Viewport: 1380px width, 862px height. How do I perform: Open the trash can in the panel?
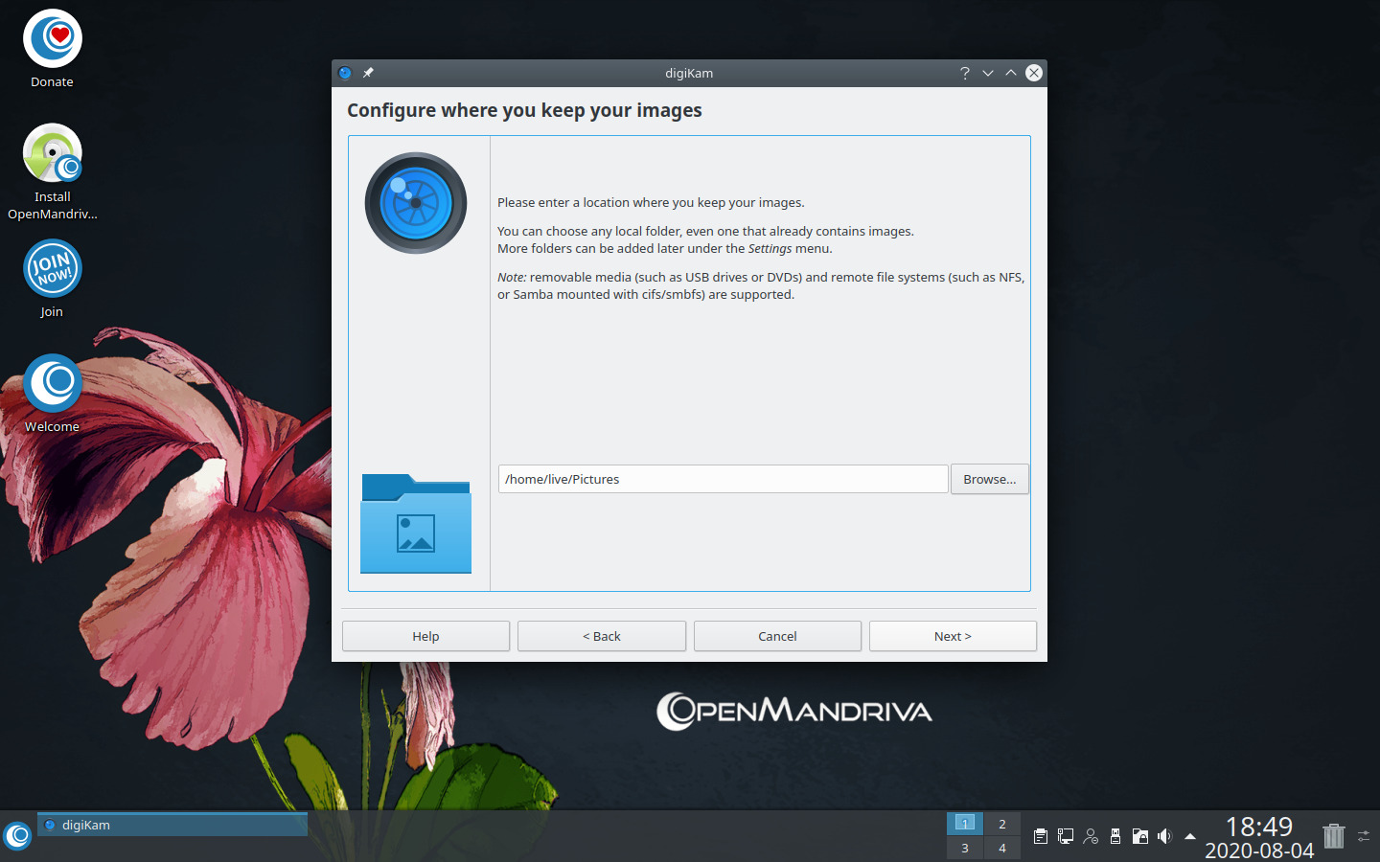[1334, 836]
